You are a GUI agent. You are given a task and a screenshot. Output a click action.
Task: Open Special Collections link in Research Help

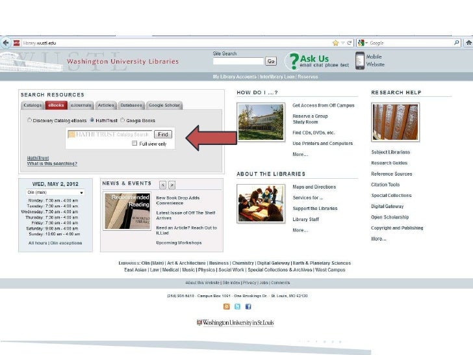(x=391, y=195)
